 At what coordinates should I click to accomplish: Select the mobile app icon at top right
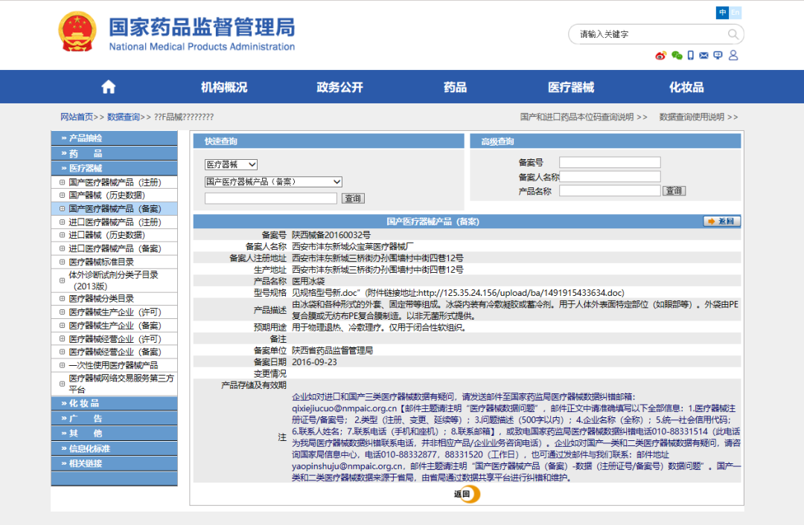coord(691,55)
